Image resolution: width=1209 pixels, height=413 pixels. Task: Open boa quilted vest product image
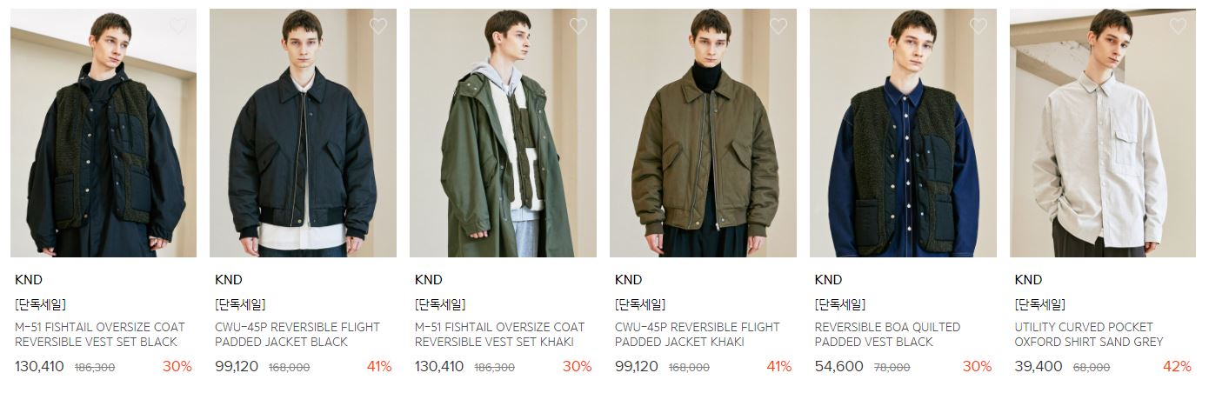(x=903, y=133)
